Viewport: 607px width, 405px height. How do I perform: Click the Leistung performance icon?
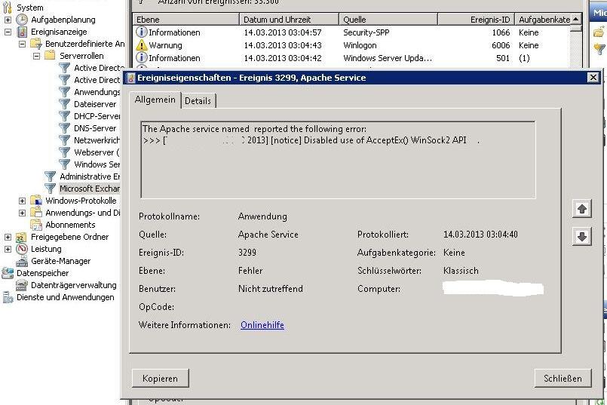[22, 249]
